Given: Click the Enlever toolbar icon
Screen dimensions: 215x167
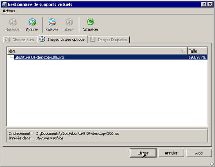Looking at the screenshot, I should 52,22.
